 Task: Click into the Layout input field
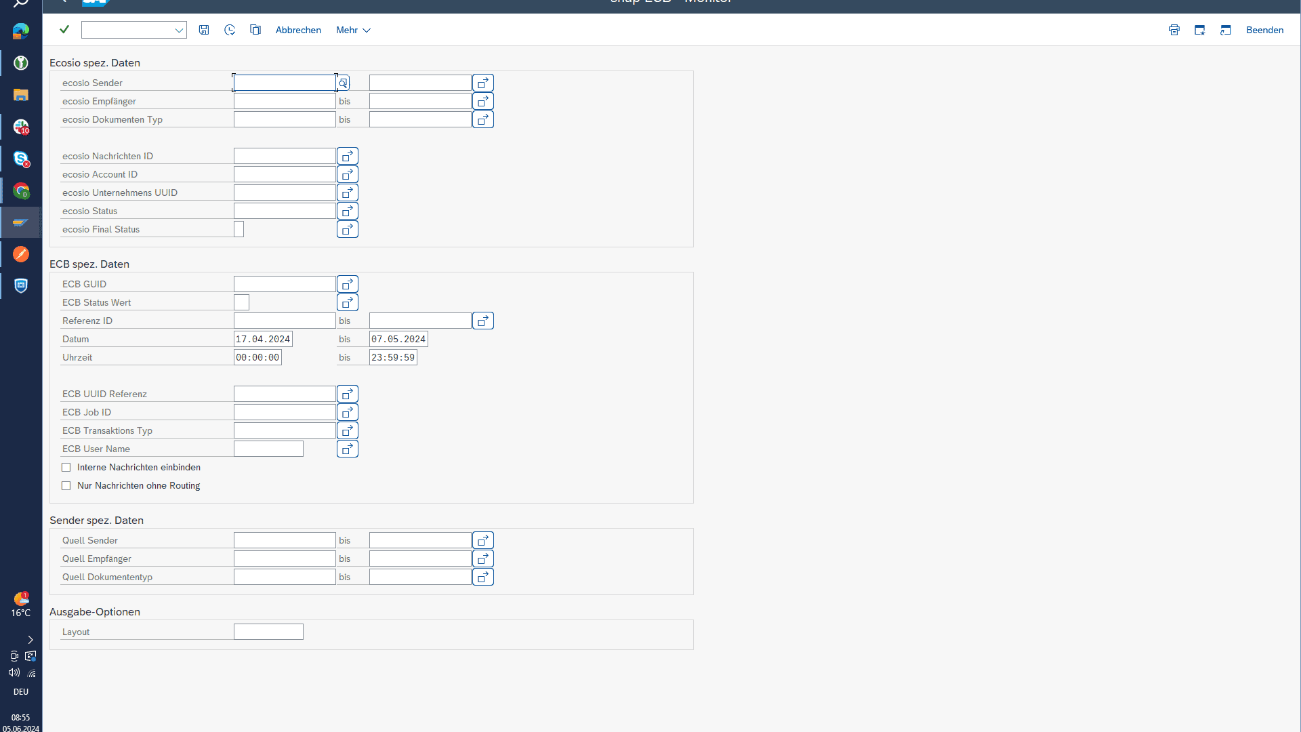pyautogui.click(x=268, y=632)
